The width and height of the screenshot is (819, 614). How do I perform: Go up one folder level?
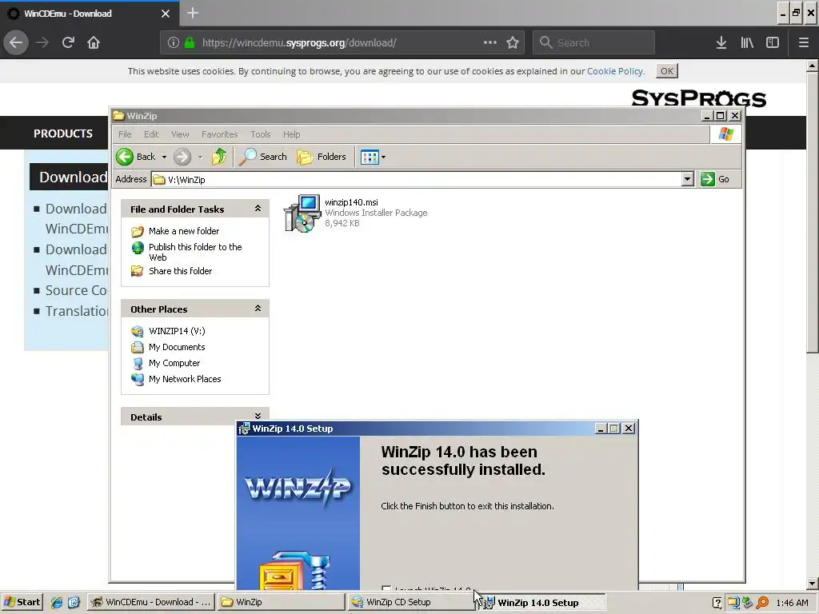point(219,157)
